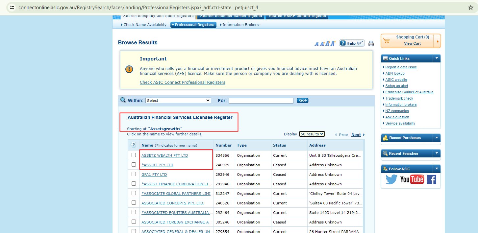Click the Go search button
478x233 pixels.
(x=302, y=101)
